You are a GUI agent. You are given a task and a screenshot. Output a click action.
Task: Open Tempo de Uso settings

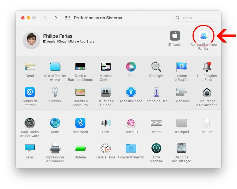(156, 92)
